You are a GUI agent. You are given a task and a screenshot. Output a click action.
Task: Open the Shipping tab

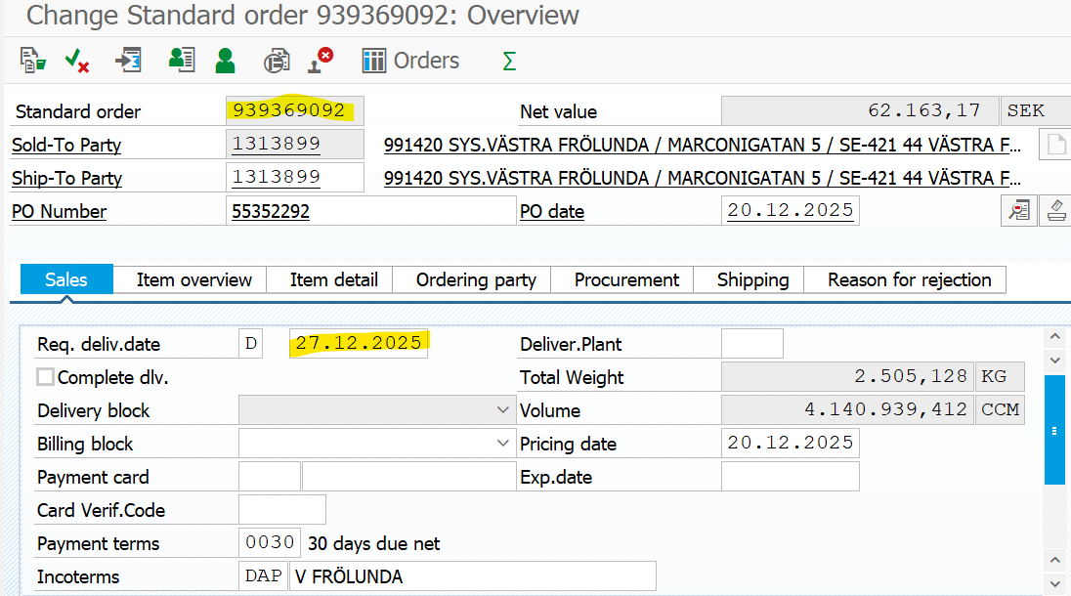(752, 279)
